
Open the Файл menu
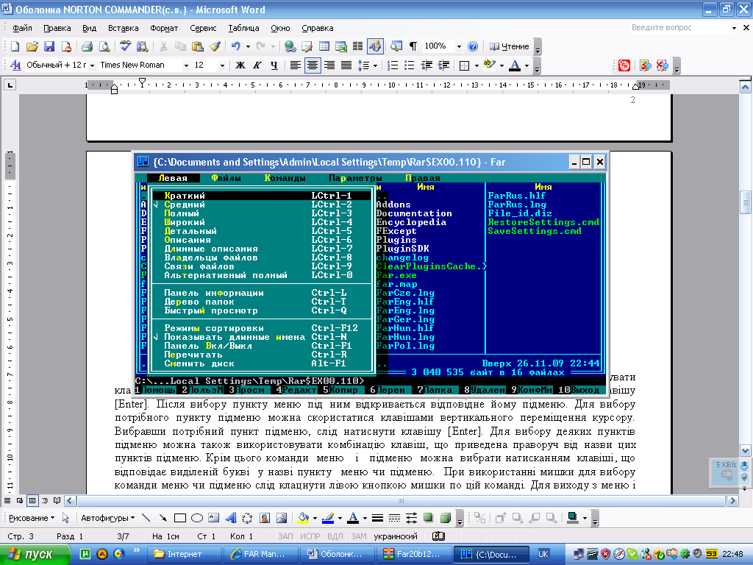coord(22,28)
